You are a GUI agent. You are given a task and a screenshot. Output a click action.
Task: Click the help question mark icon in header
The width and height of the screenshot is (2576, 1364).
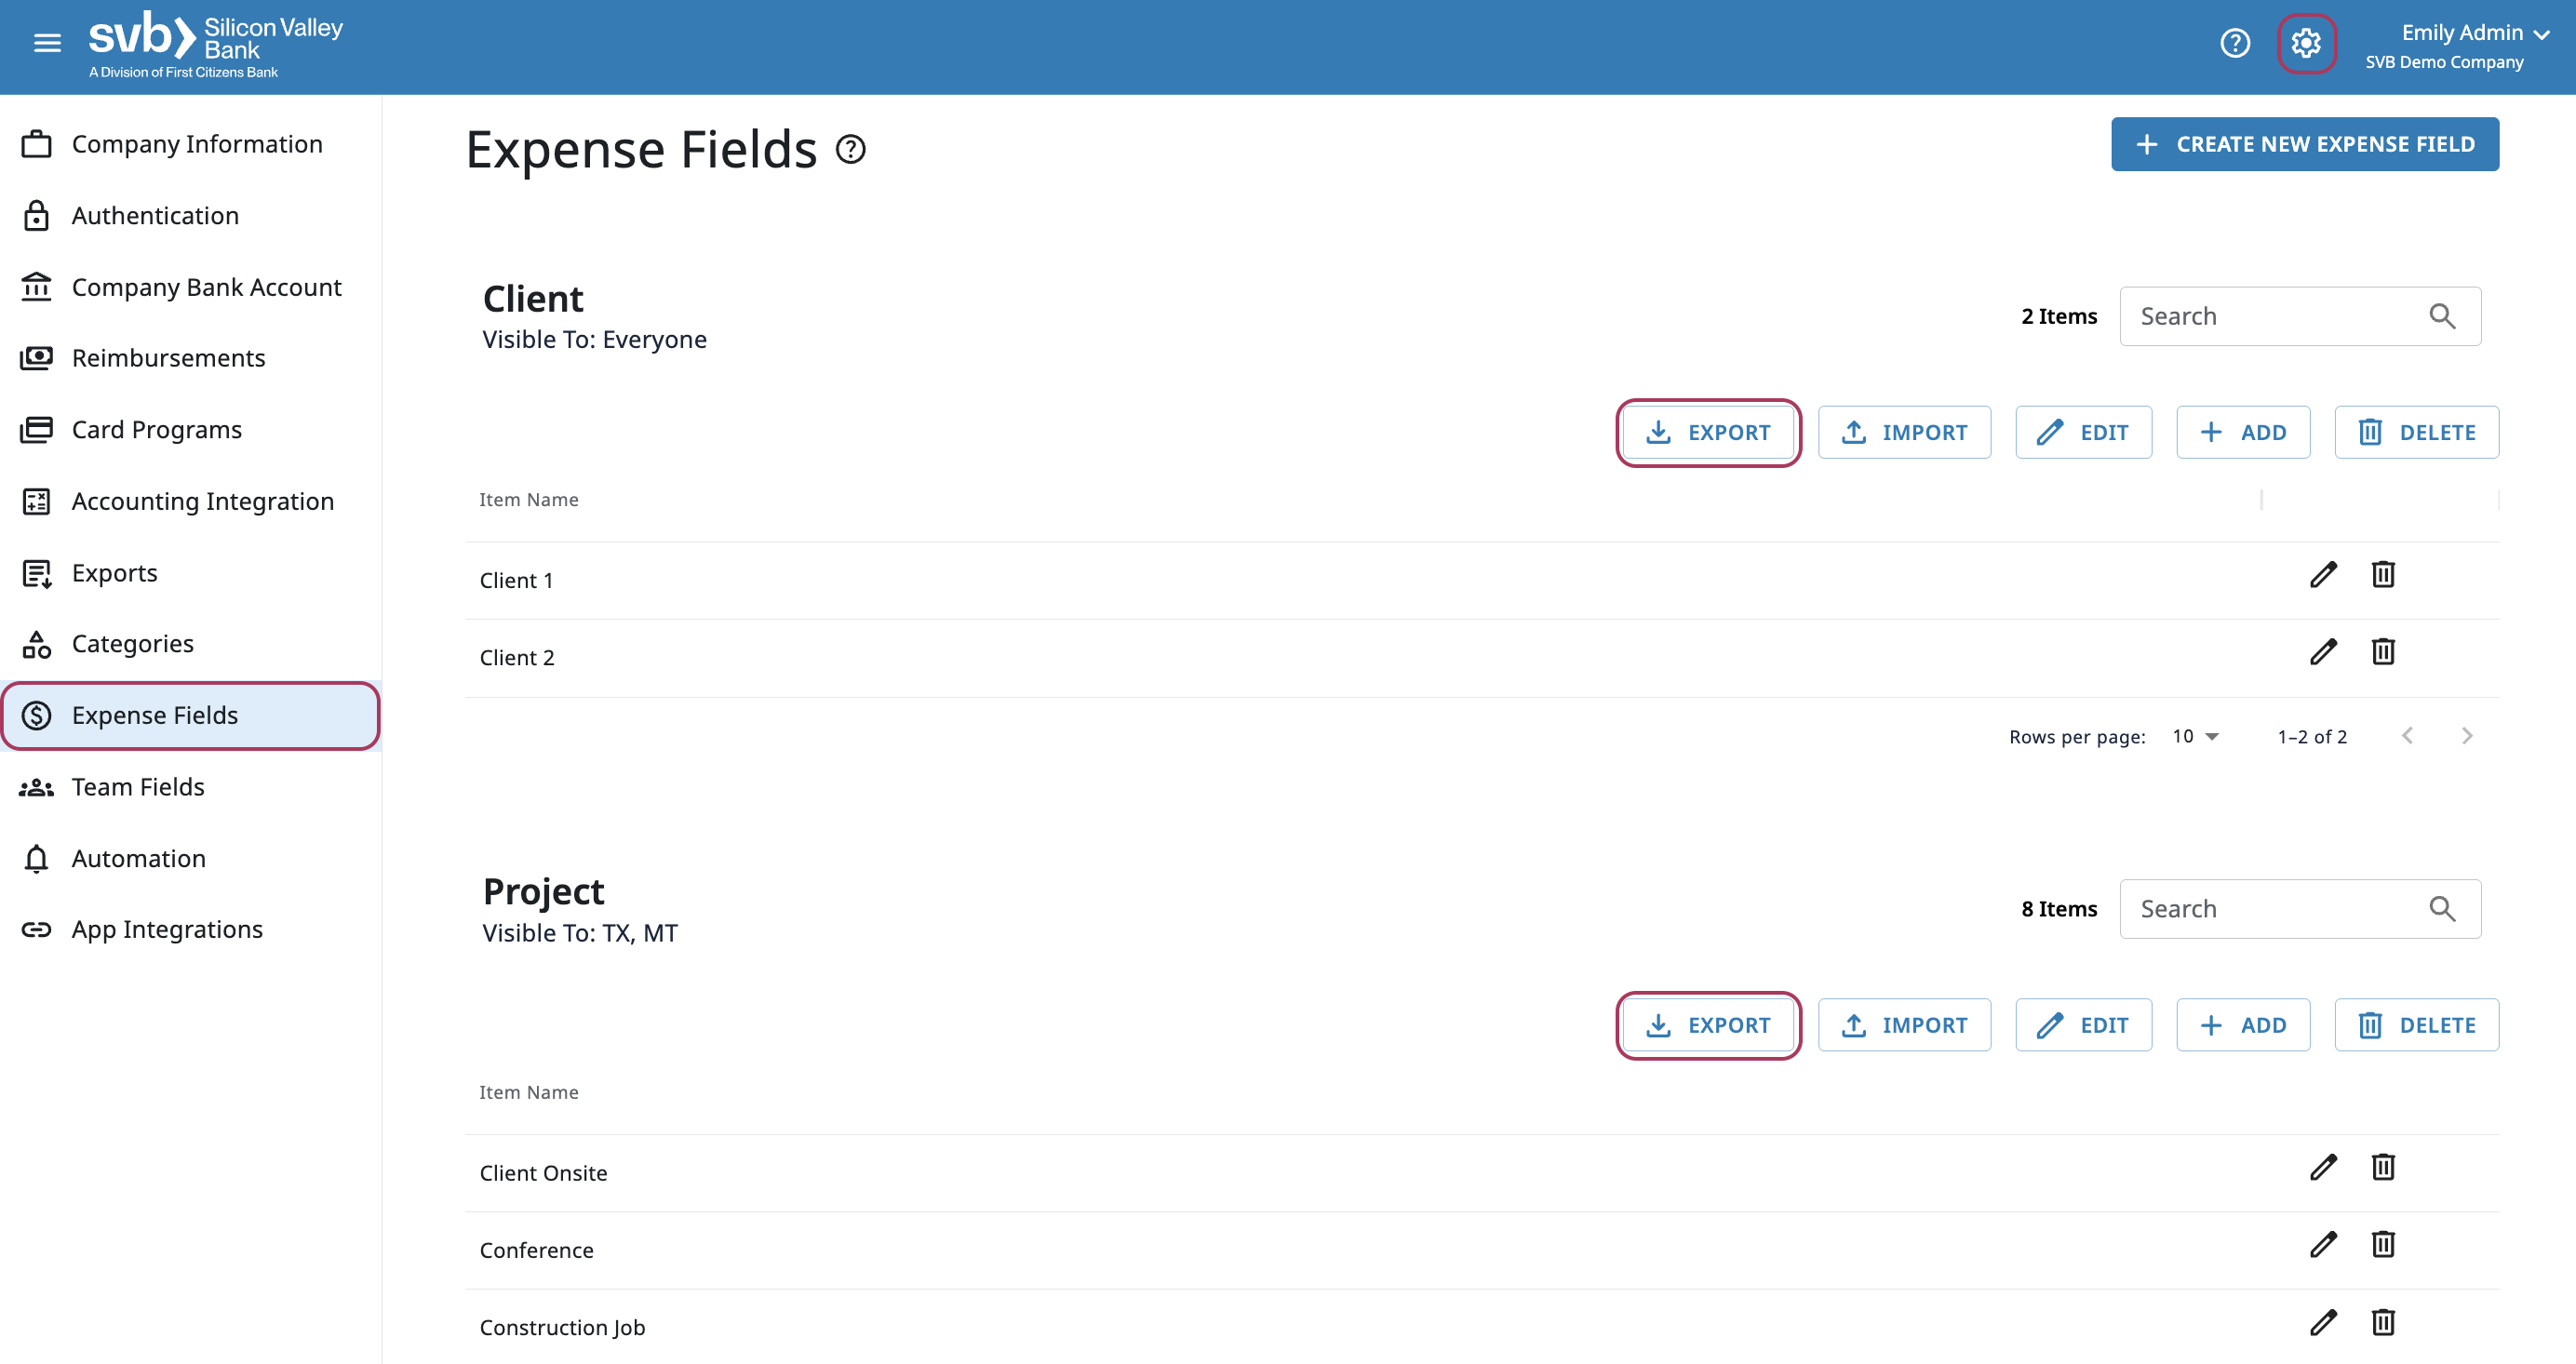2234,43
